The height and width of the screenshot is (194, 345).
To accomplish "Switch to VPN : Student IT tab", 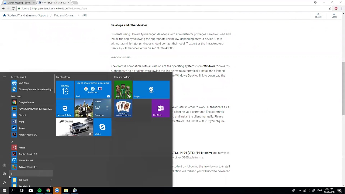I will coord(54,3).
